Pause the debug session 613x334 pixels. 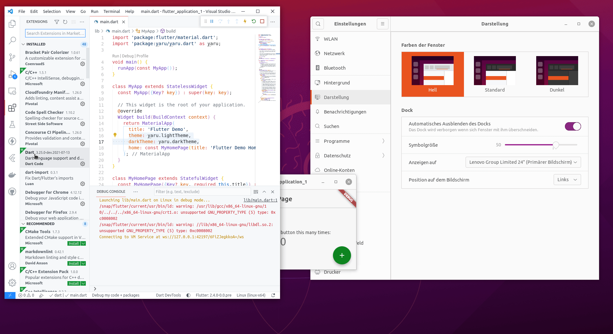click(212, 21)
